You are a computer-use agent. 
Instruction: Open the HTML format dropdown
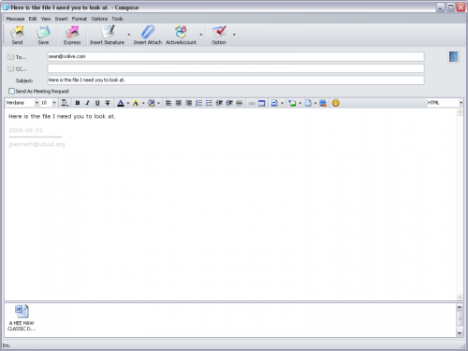click(461, 103)
